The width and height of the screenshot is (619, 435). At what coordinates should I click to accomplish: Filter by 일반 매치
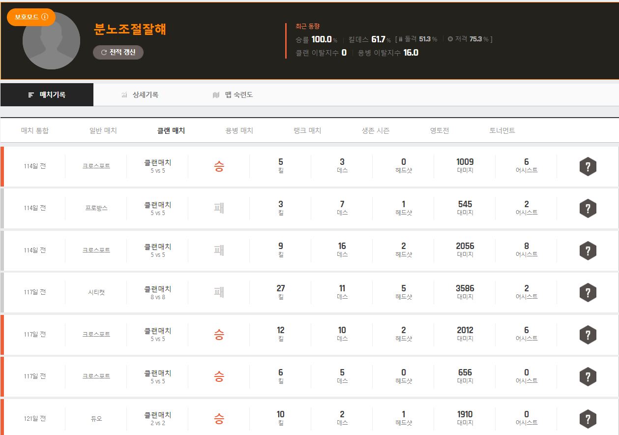click(x=103, y=131)
